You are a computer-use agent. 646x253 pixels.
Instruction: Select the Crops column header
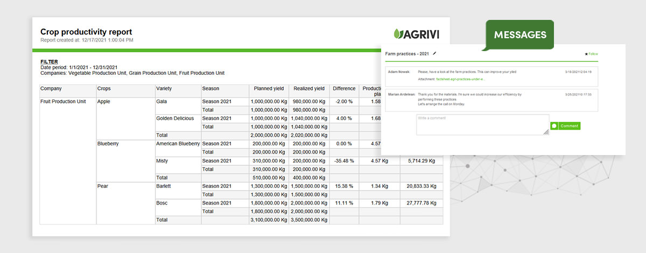coord(104,89)
